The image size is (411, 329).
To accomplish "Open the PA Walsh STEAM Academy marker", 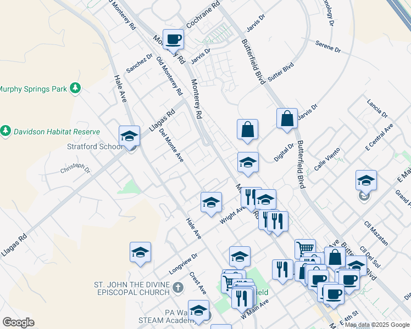I will point(198,310).
